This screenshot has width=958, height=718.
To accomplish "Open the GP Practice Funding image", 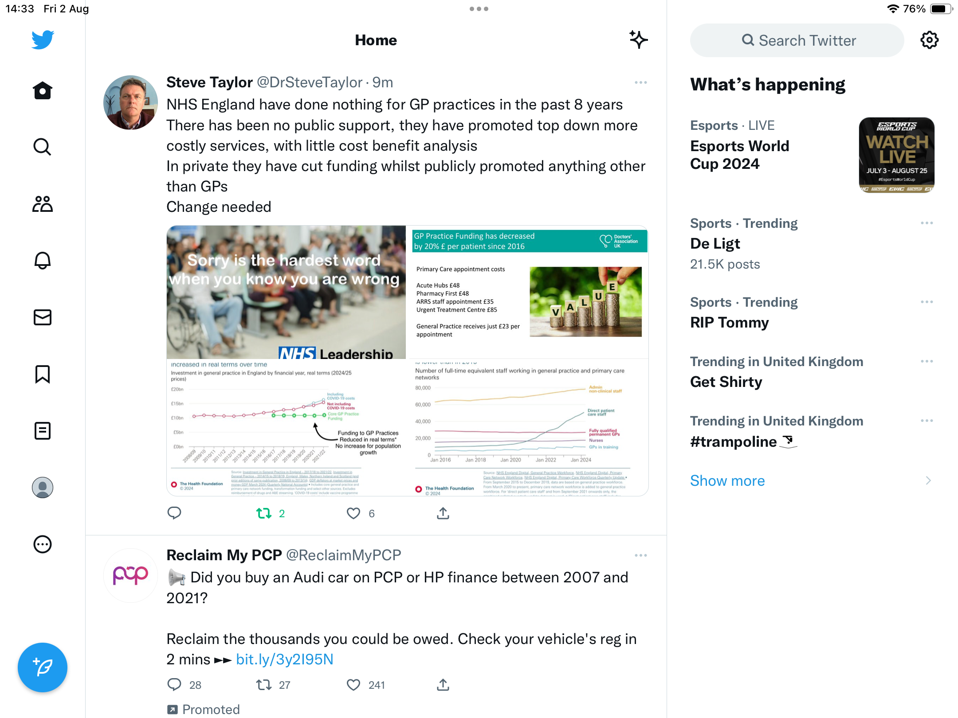I will [x=528, y=293].
